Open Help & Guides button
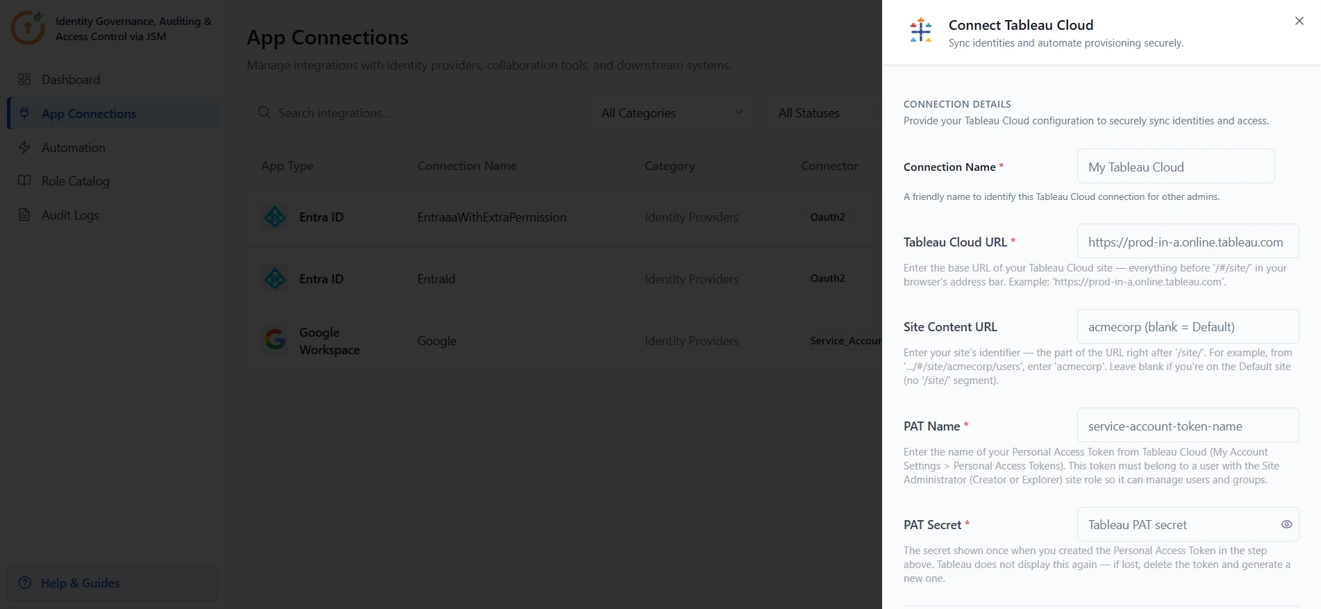 pos(113,583)
